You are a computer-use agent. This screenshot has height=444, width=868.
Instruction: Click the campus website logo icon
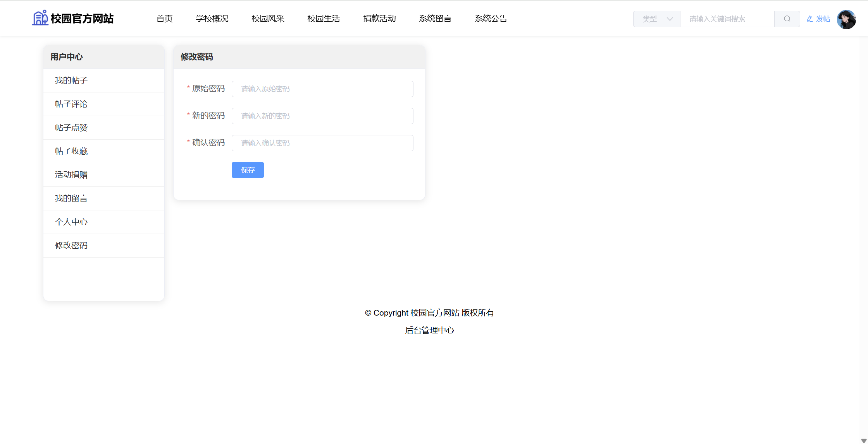40,18
